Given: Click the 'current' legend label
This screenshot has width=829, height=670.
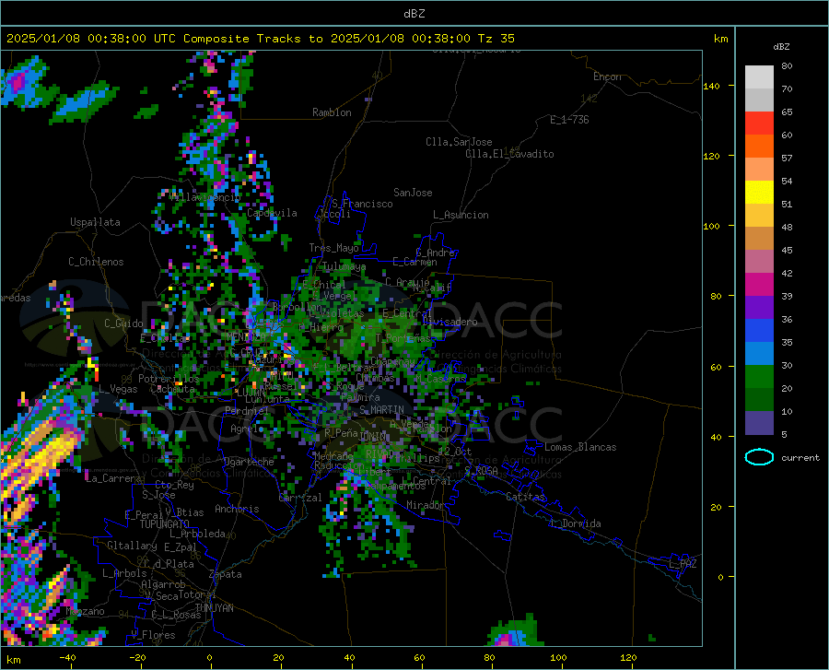Looking at the screenshot, I should pyautogui.click(x=800, y=457).
